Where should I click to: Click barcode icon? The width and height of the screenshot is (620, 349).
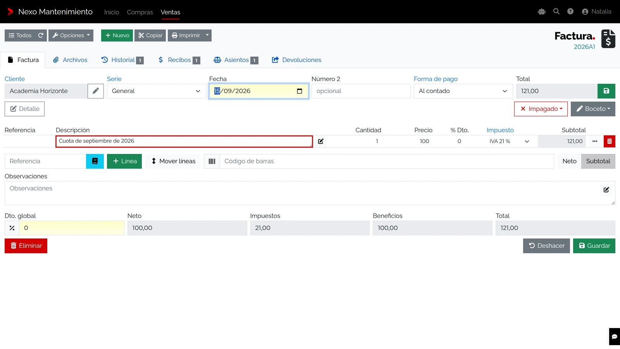pos(212,161)
